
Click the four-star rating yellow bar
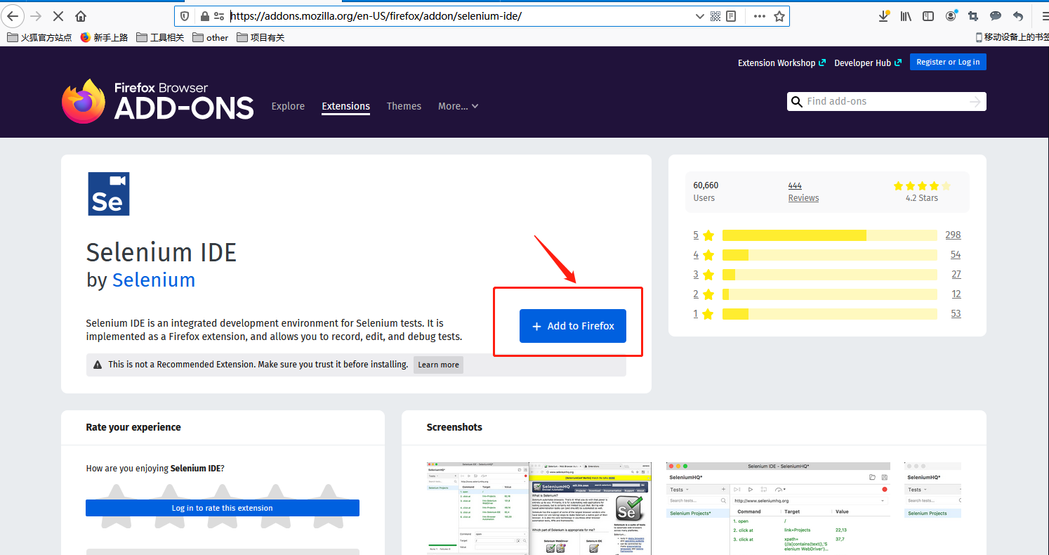click(829, 255)
